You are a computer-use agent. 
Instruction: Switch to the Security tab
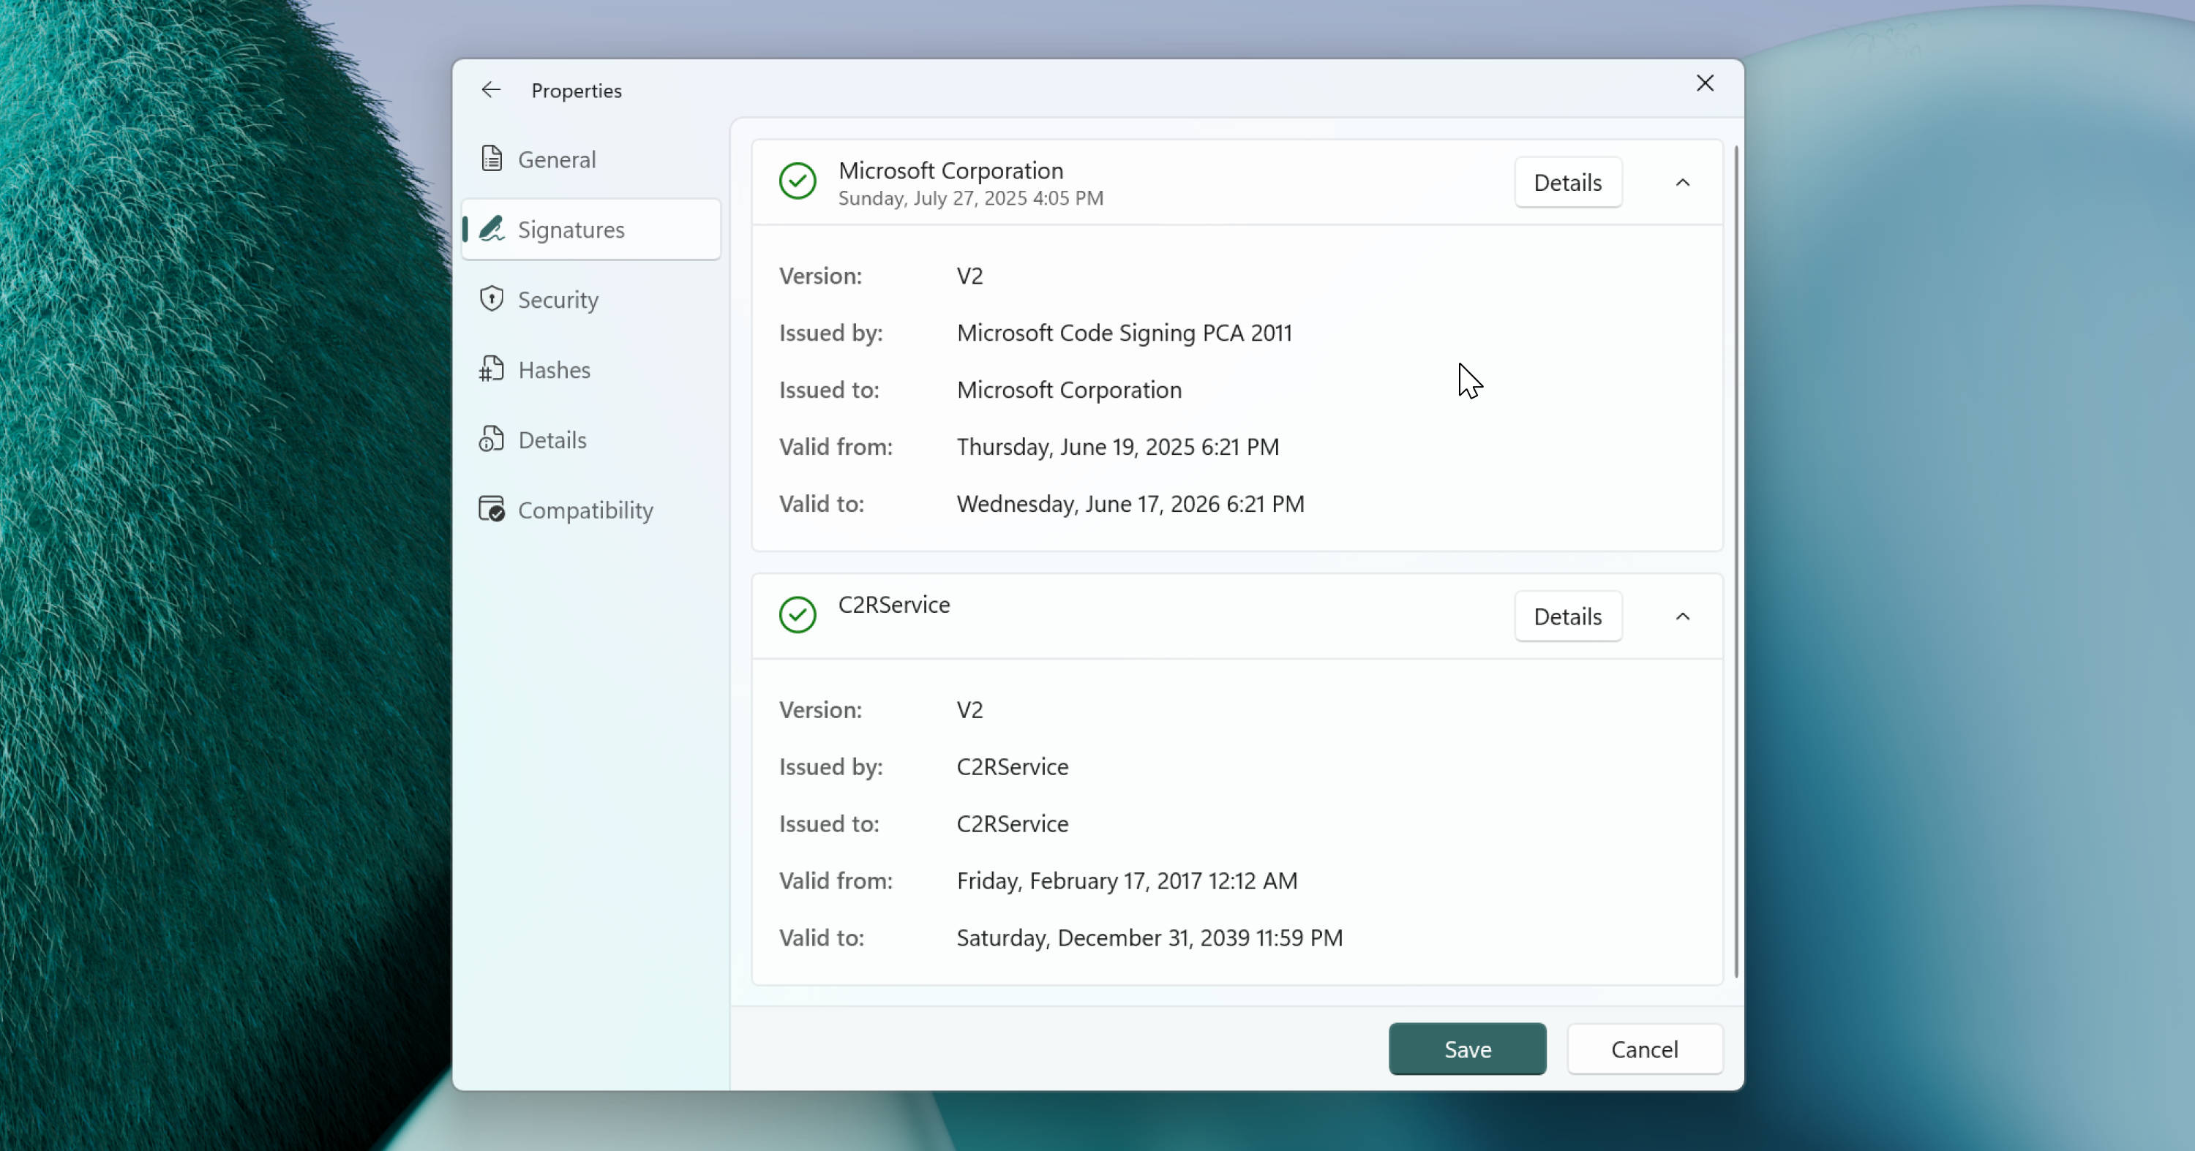click(558, 300)
